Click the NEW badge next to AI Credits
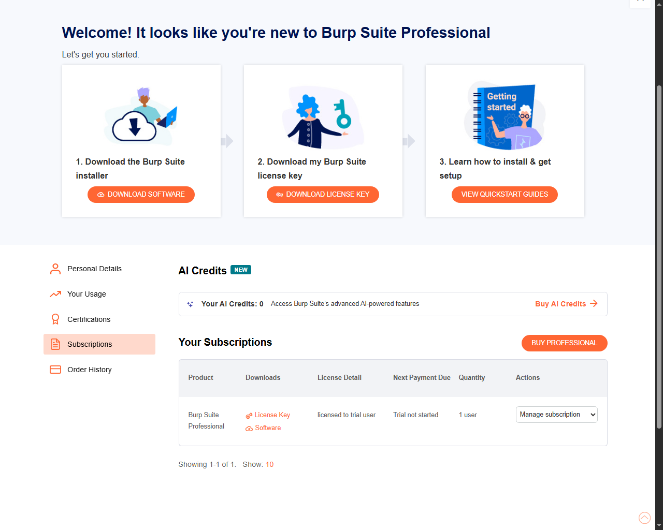This screenshot has width=663, height=530. (241, 270)
